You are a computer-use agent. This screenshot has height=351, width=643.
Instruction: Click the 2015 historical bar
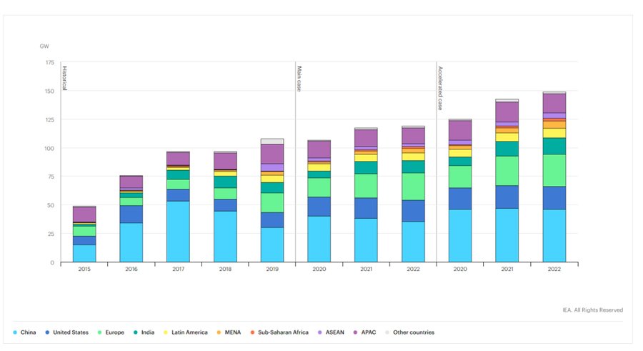coord(84,234)
